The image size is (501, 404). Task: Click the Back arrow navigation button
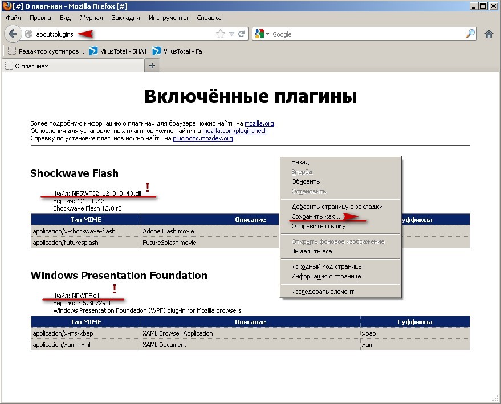13,34
